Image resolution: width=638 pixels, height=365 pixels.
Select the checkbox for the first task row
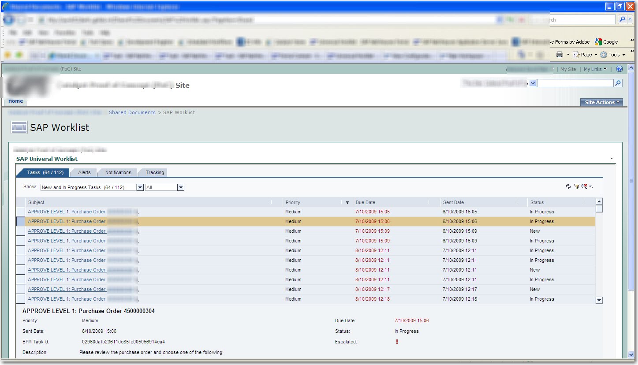(20, 211)
